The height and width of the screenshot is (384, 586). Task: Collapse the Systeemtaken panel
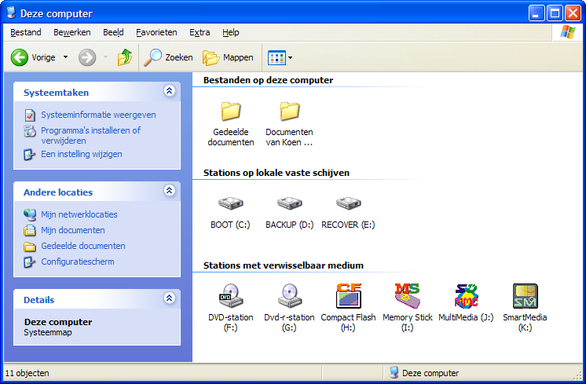[x=169, y=92]
